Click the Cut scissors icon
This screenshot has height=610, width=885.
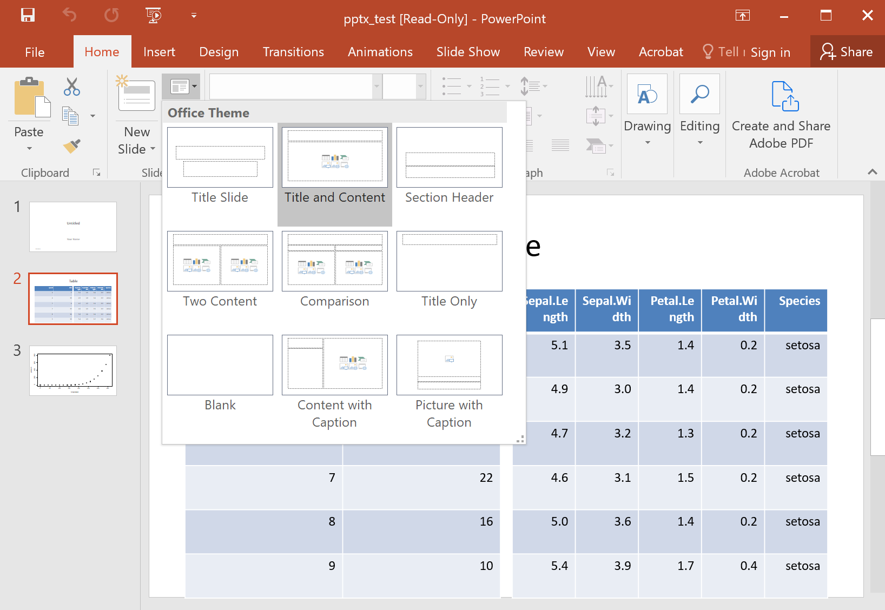(71, 87)
